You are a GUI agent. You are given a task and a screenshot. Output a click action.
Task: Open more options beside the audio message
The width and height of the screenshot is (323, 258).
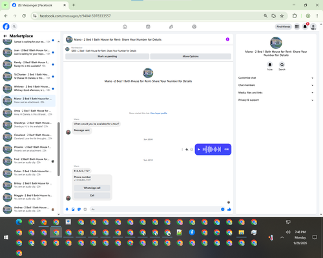click(182, 150)
